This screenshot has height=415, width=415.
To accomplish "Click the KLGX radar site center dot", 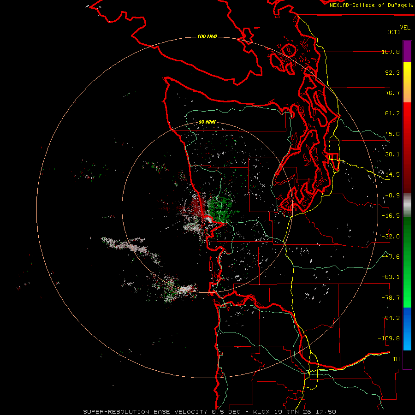I will pyautogui.click(x=206, y=208).
